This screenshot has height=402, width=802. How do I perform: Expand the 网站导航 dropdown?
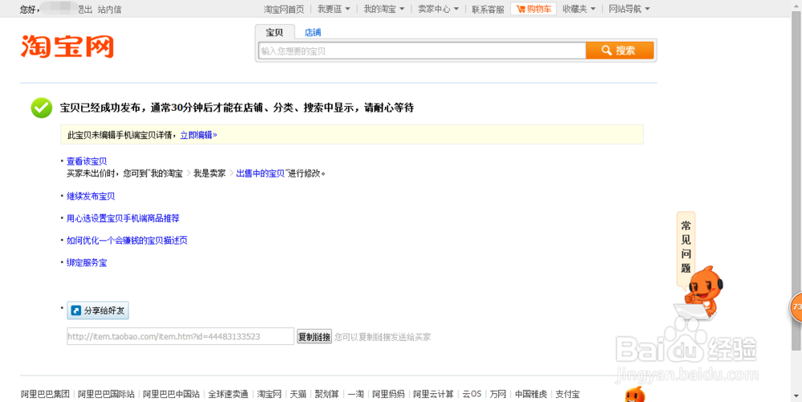pyautogui.click(x=629, y=9)
